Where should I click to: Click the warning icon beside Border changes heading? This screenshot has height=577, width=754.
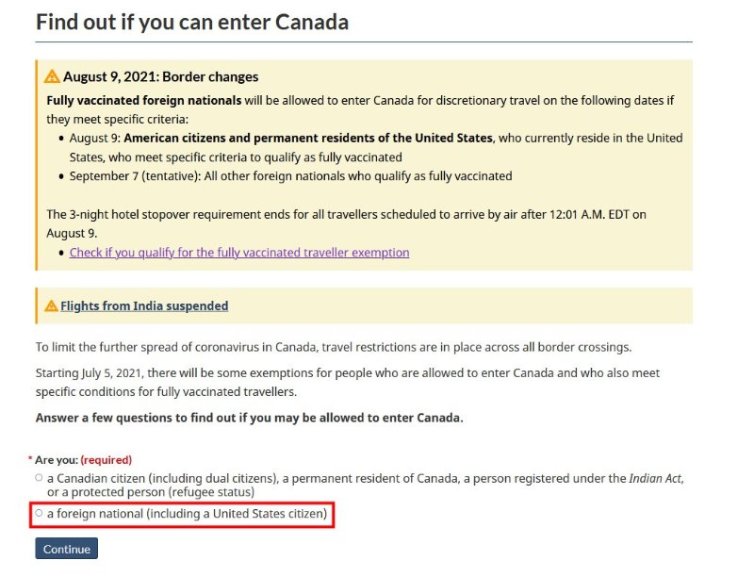52,76
